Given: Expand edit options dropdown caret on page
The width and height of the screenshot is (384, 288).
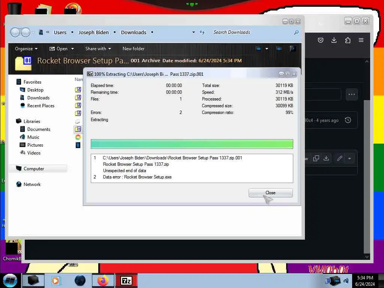Looking at the screenshot, I should tap(349, 159).
